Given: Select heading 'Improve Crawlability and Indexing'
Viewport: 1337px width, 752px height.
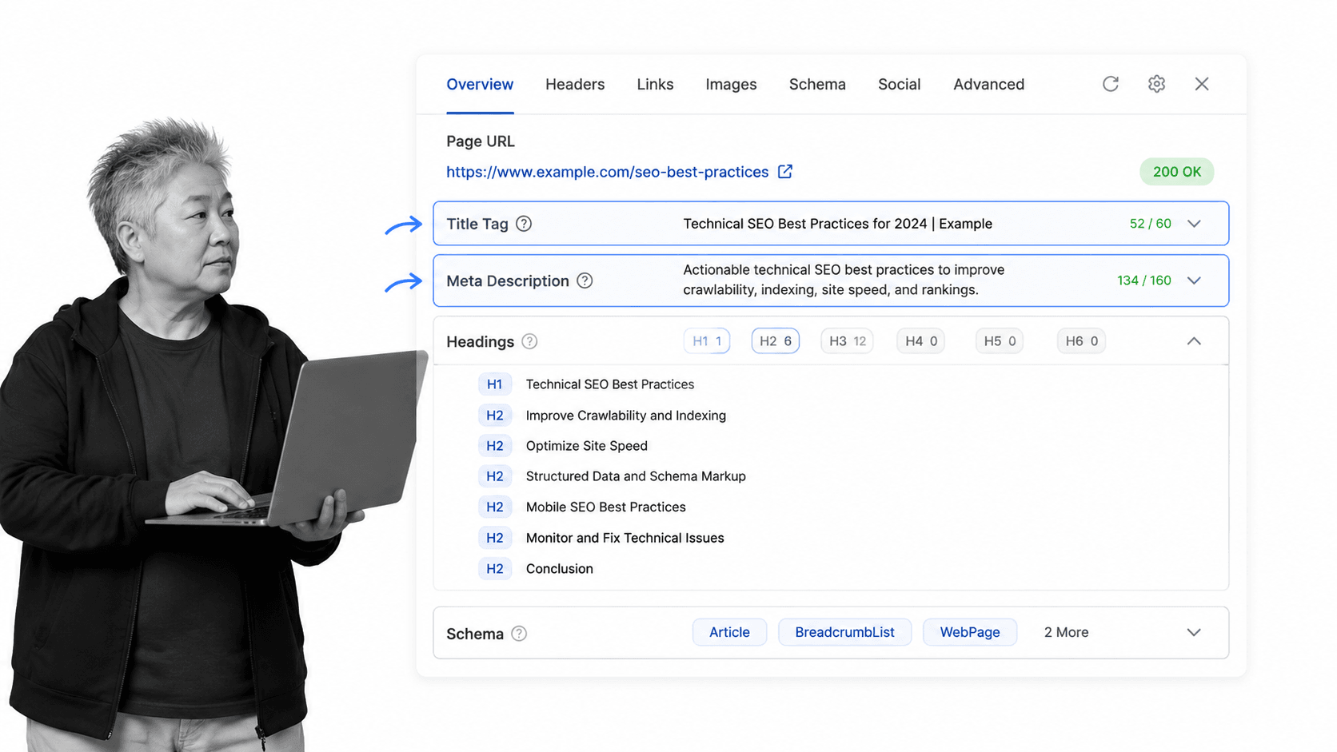Looking at the screenshot, I should click(x=625, y=416).
